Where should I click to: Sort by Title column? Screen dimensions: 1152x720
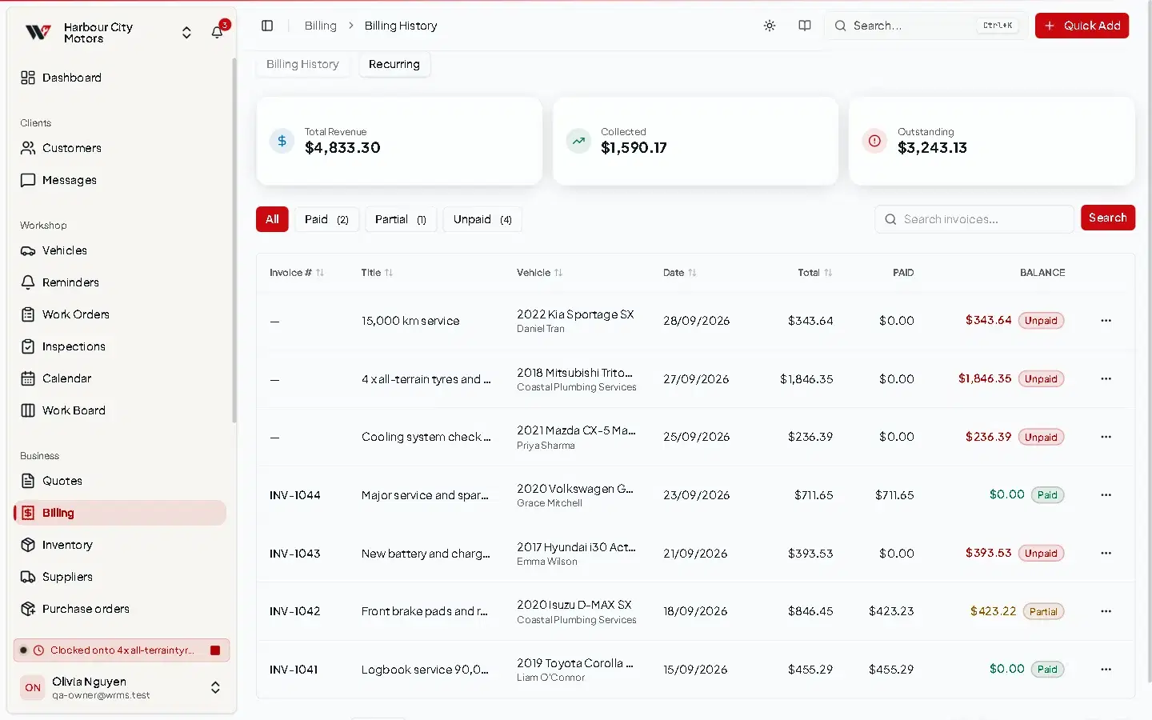pos(377,273)
